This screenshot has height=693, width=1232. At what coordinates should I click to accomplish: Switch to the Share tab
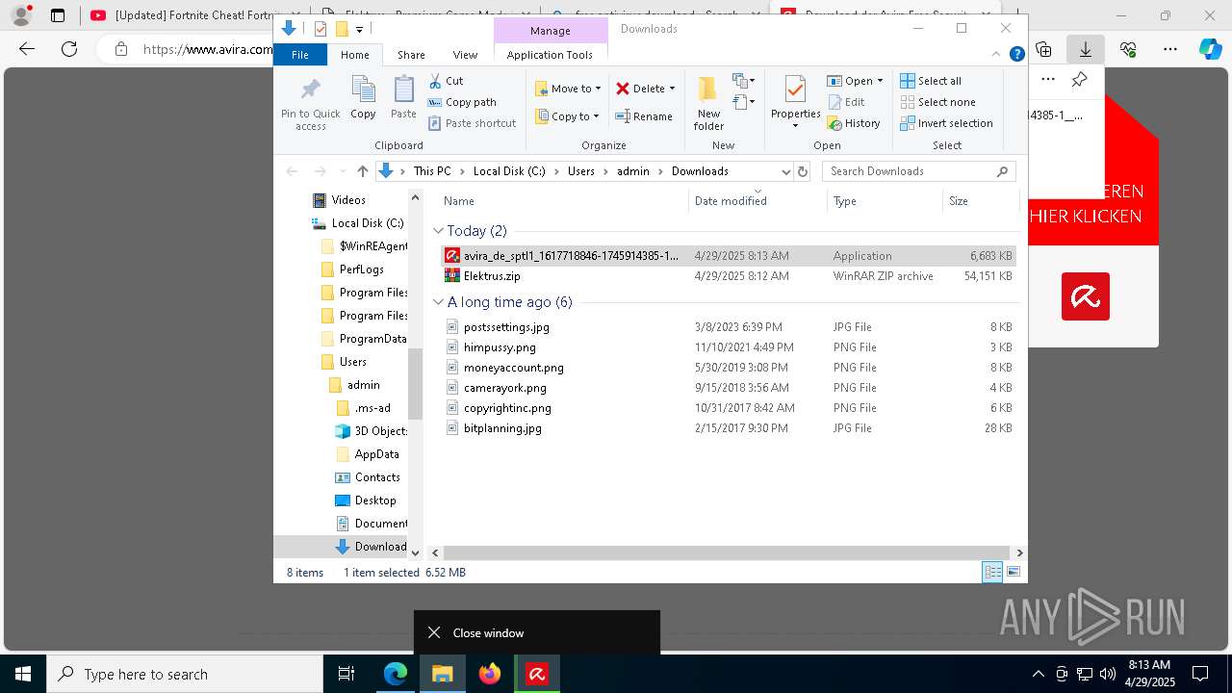[x=411, y=55]
